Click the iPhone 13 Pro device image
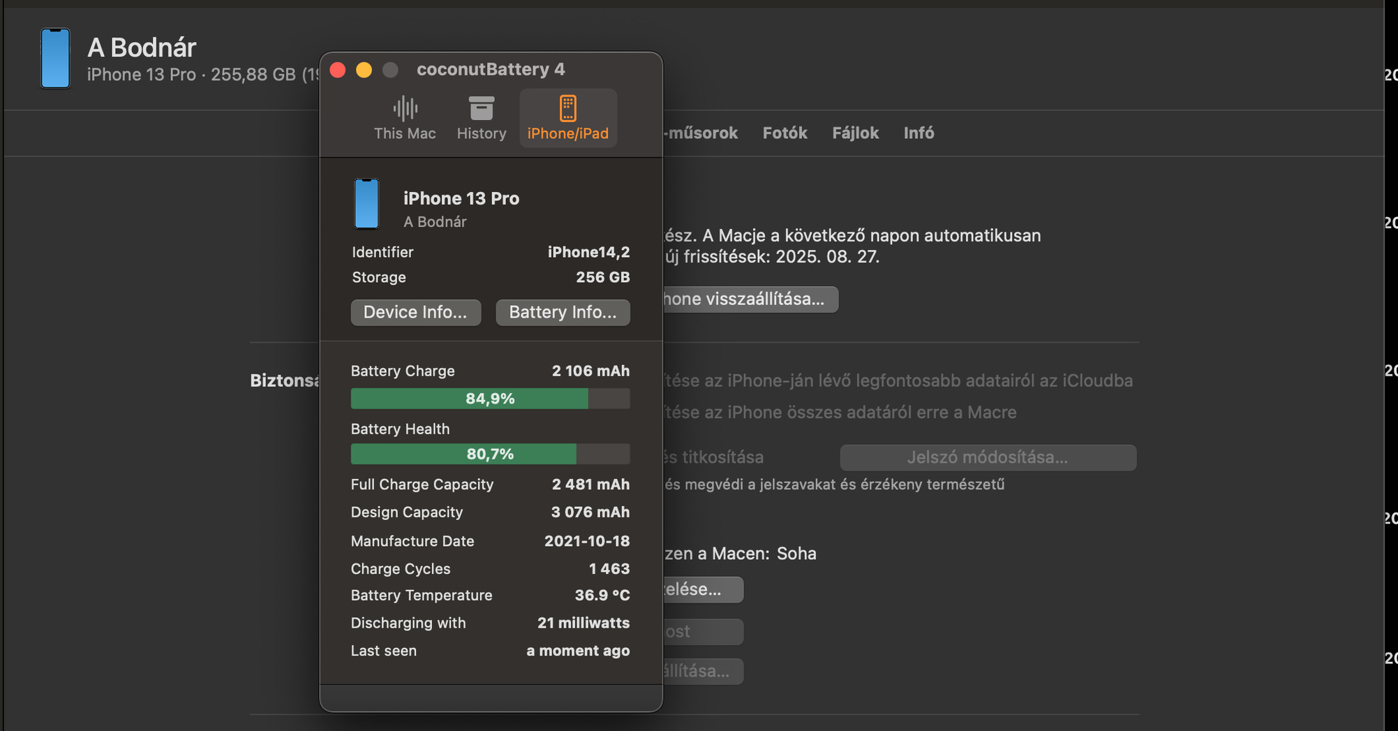The width and height of the screenshot is (1398, 731). [366, 204]
